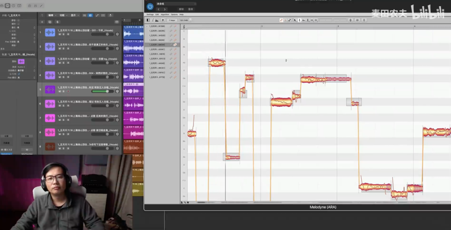The height and width of the screenshot is (230, 451).
Task: Open the Algorithm menu in Melodyne
Action: click(x=165, y=14)
